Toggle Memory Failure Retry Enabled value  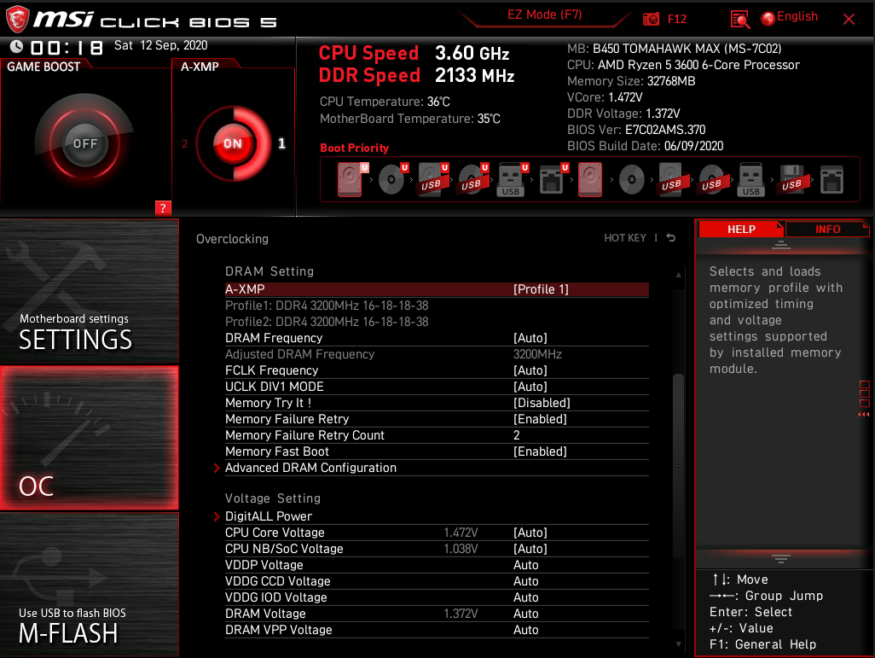(x=540, y=419)
